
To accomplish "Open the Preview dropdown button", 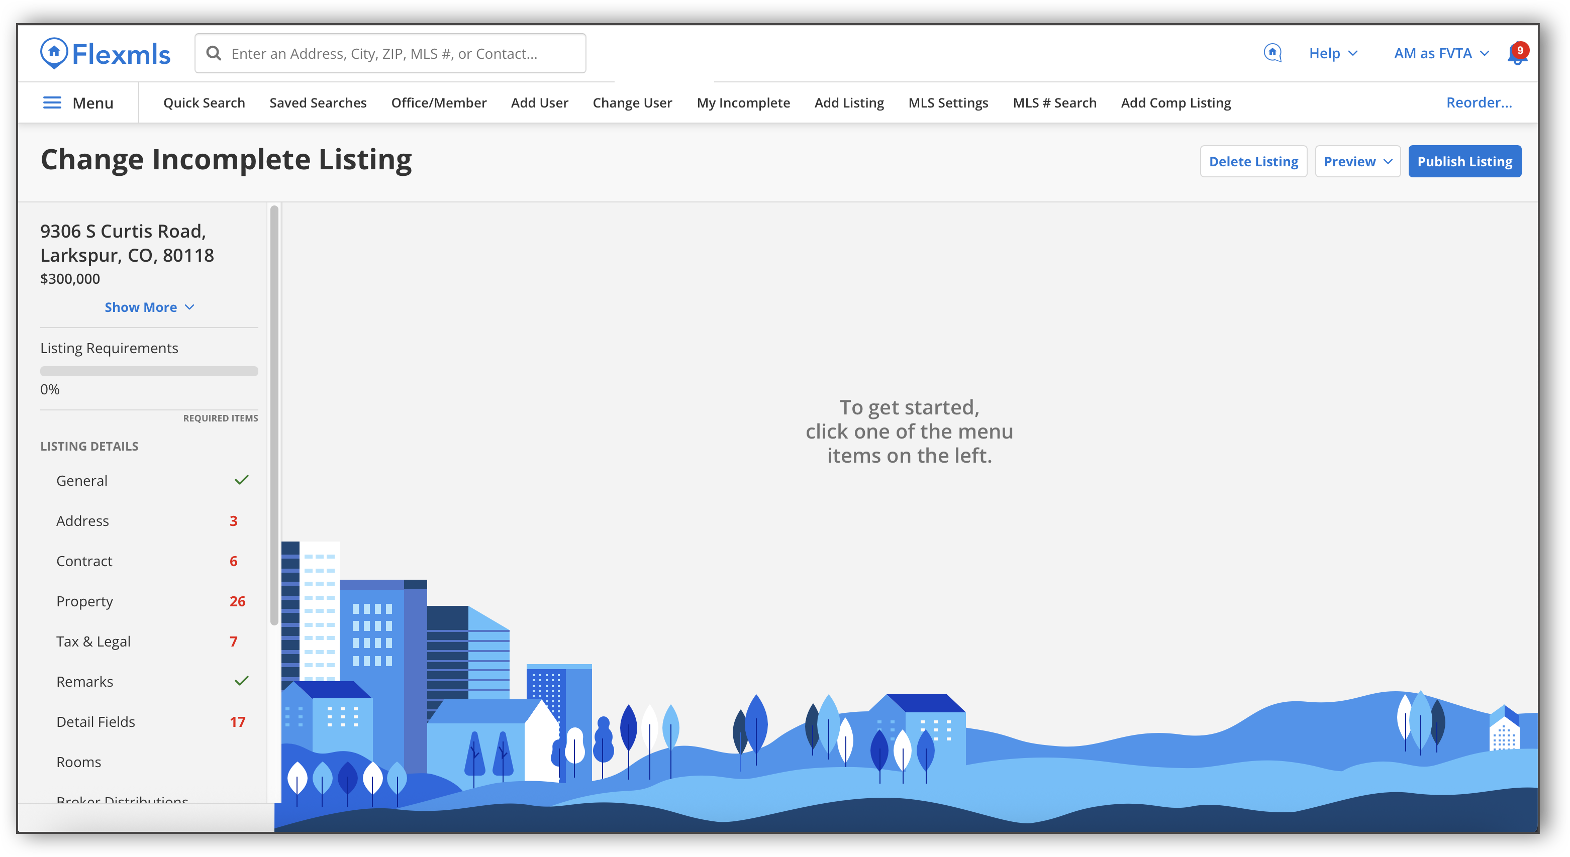I will pyautogui.click(x=1357, y=161).
